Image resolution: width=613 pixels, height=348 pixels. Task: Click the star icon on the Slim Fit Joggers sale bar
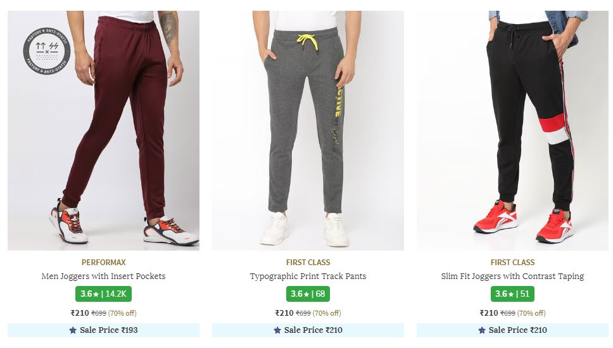click(x=482, y=330)
